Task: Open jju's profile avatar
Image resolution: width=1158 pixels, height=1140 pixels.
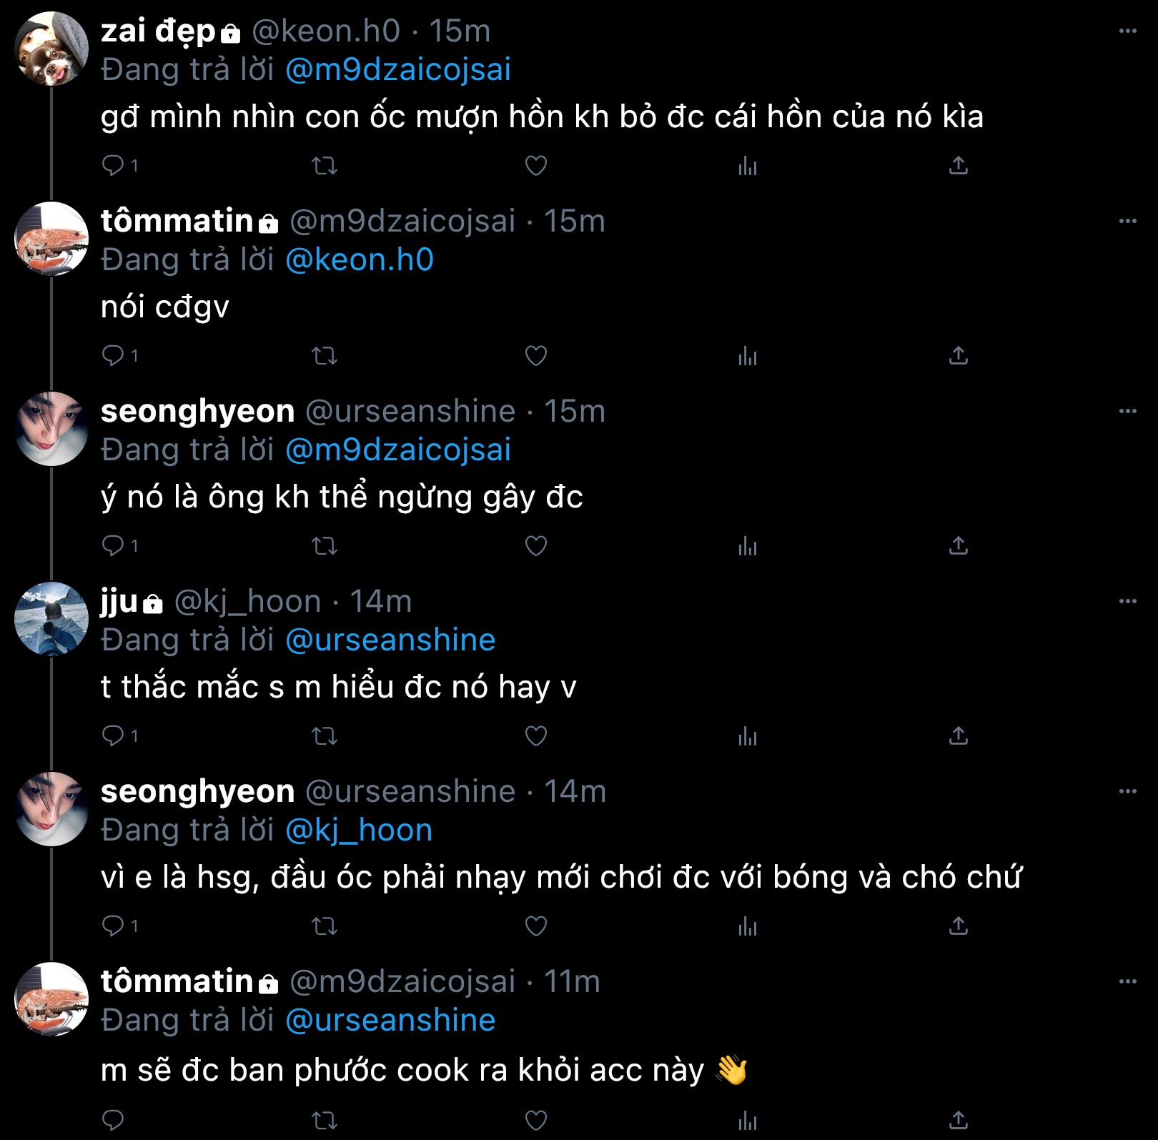Action: (x=51, y=619)
